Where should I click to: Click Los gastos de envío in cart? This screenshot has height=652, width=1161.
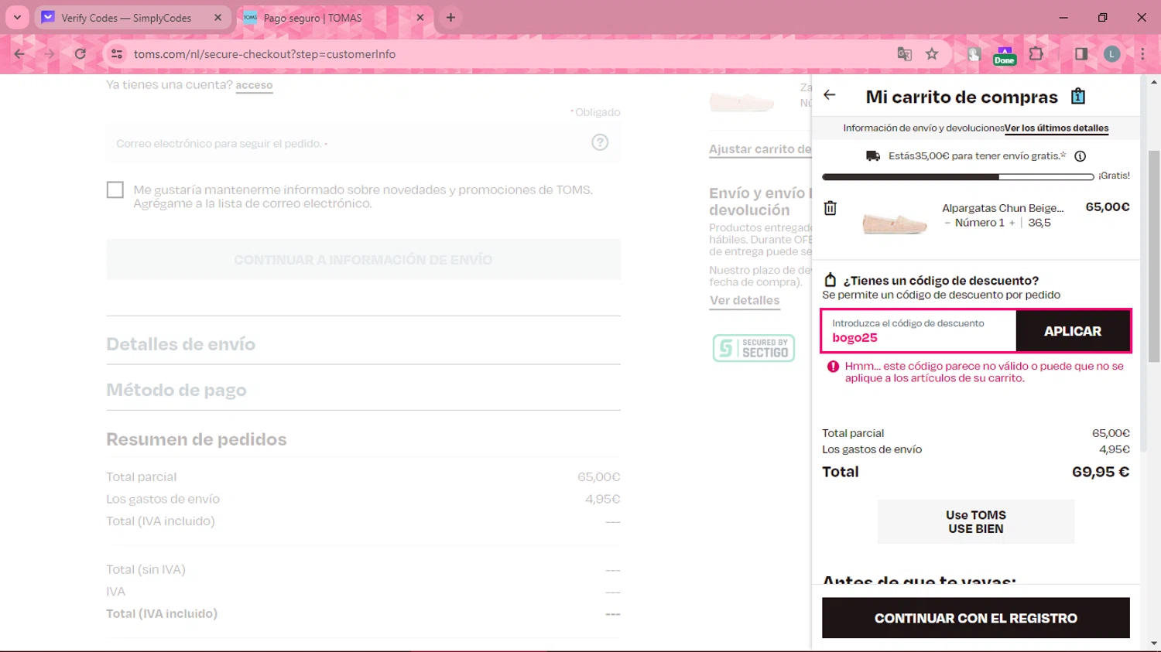point(872,449)
